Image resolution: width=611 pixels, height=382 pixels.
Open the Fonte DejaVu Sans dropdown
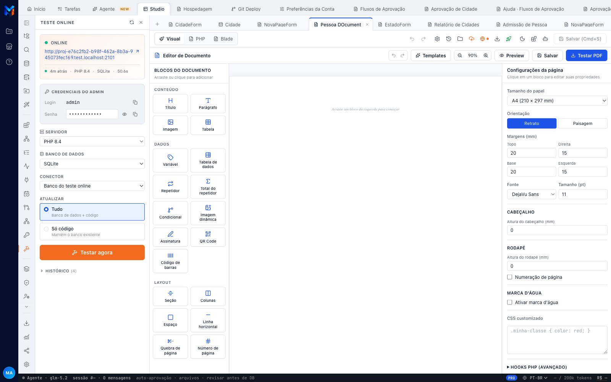click(532, 194)
